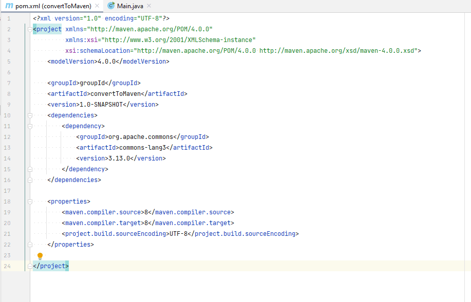
Task: Click the fold end marker at closing dependency
Action: pyautogui.click(x=30, y=169)
